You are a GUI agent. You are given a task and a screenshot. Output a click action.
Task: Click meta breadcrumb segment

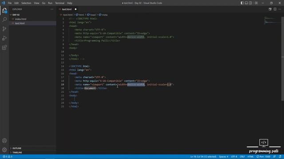105,15
